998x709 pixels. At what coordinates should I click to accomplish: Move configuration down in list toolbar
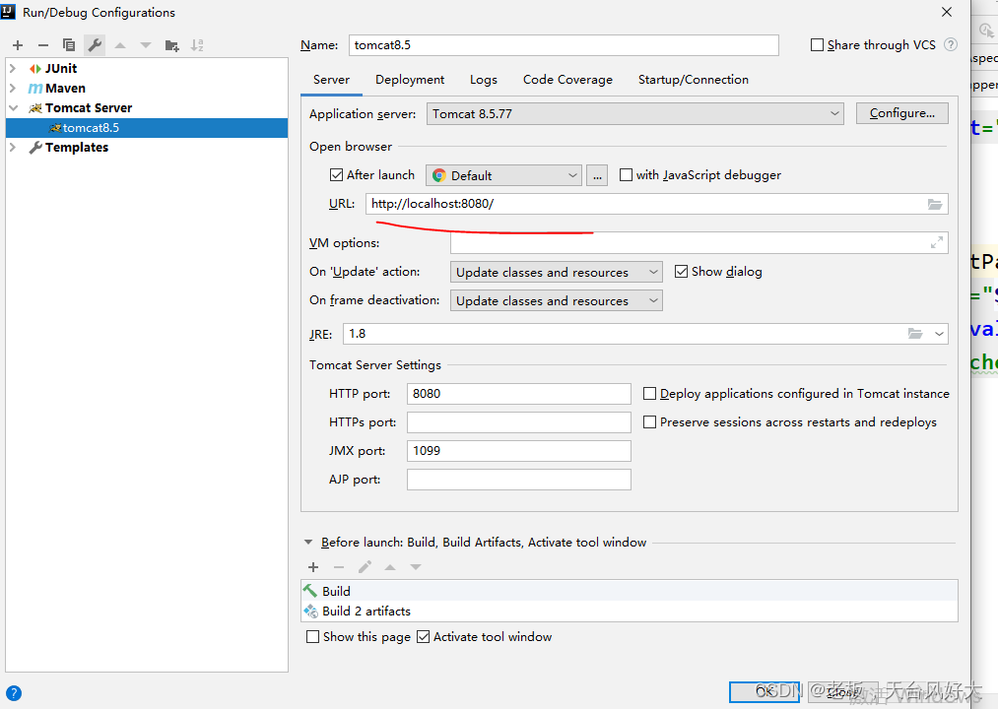point(146,45)
